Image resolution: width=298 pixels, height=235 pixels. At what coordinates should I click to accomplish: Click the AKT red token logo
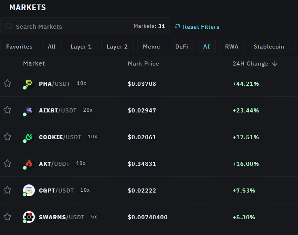(x=29, y=164)
